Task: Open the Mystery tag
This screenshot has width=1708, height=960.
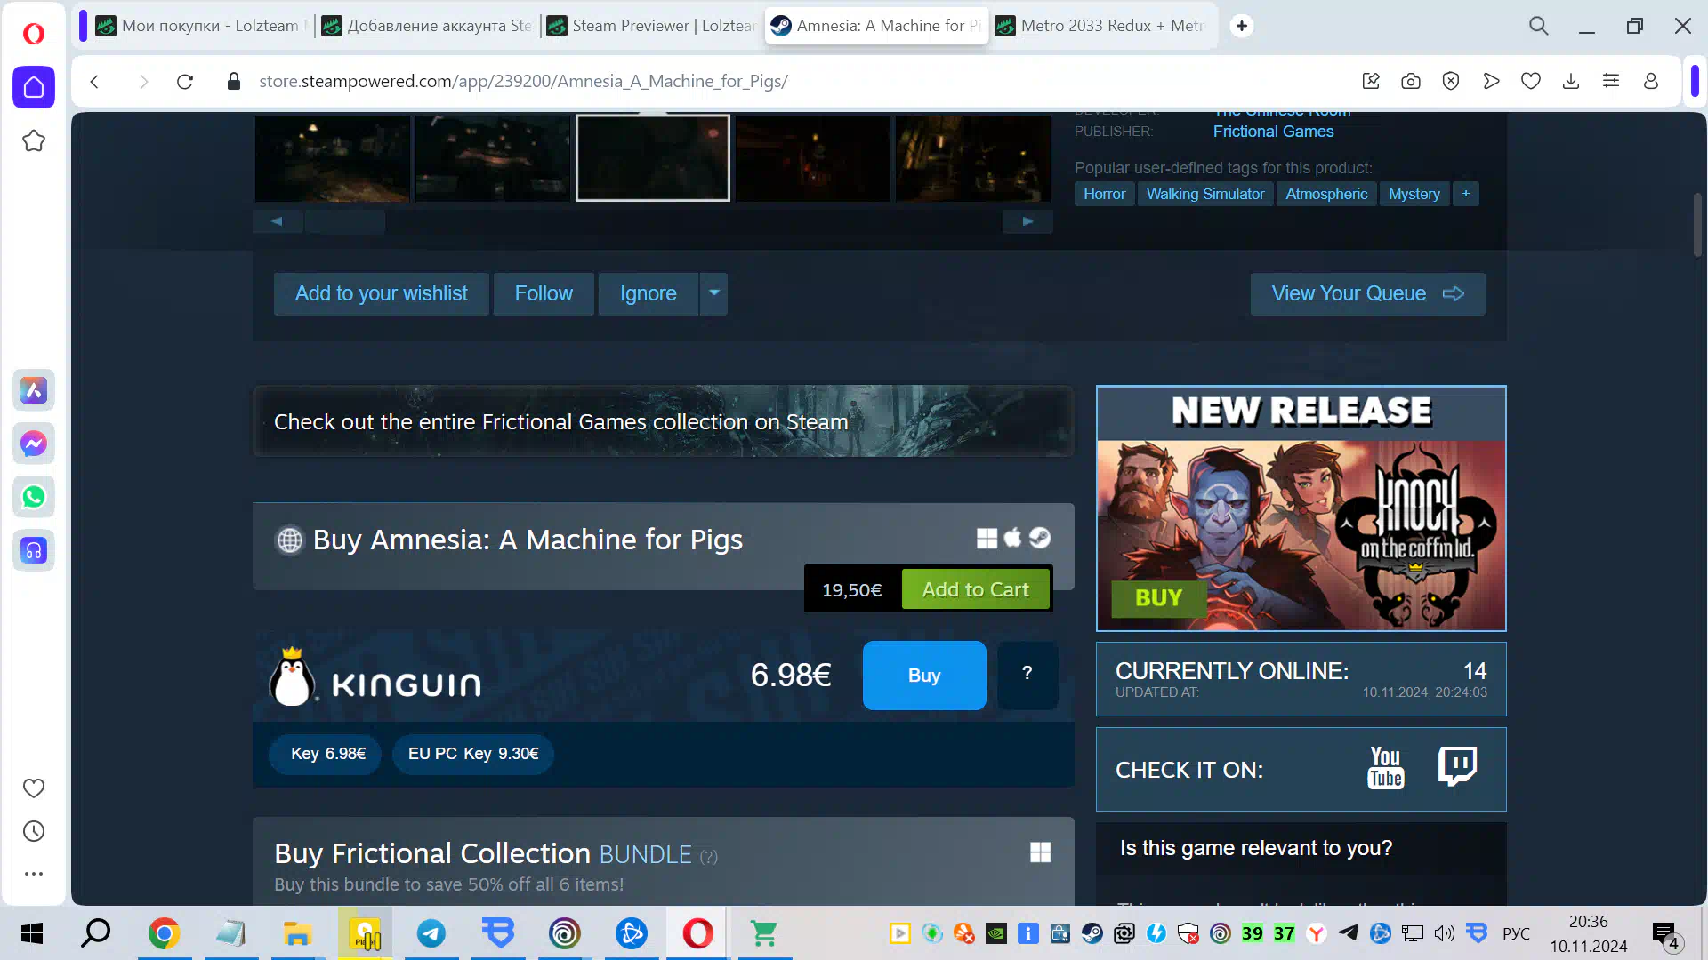Action: (x=1414, y=194)
